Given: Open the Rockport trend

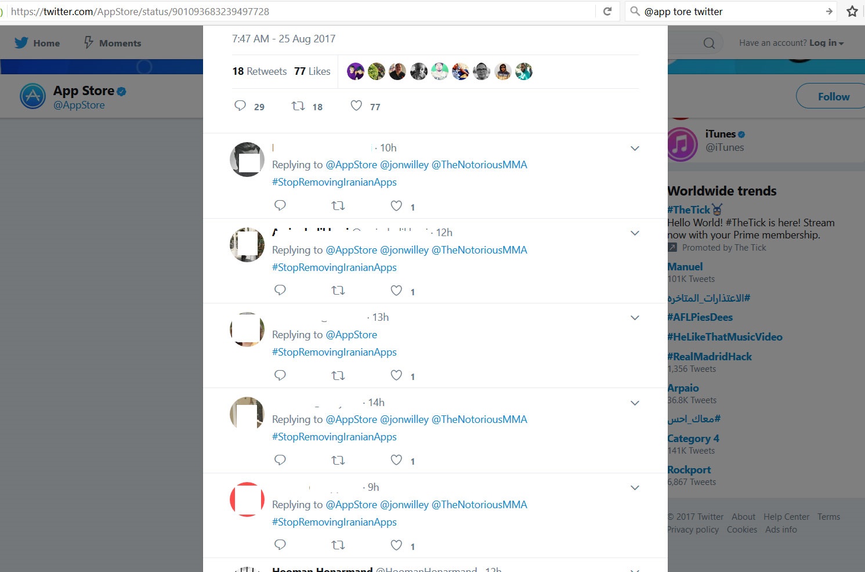Looking at the screenshot, I should pyautogui.click(x=689, y=470).
